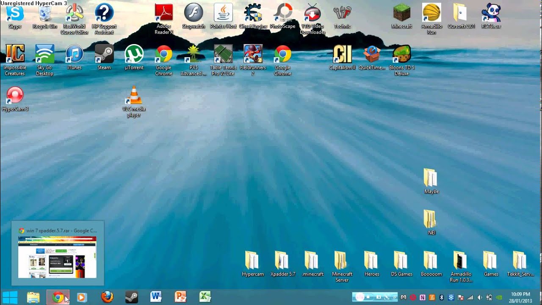Open the Skype desktop shortcut

click(x=15, y=16)
